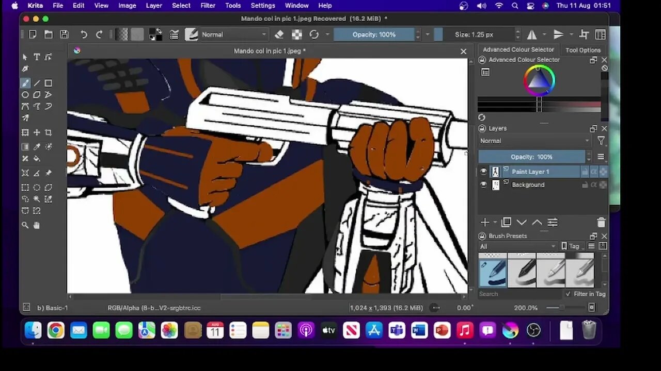Select the Text tool in toolbox

37,57
